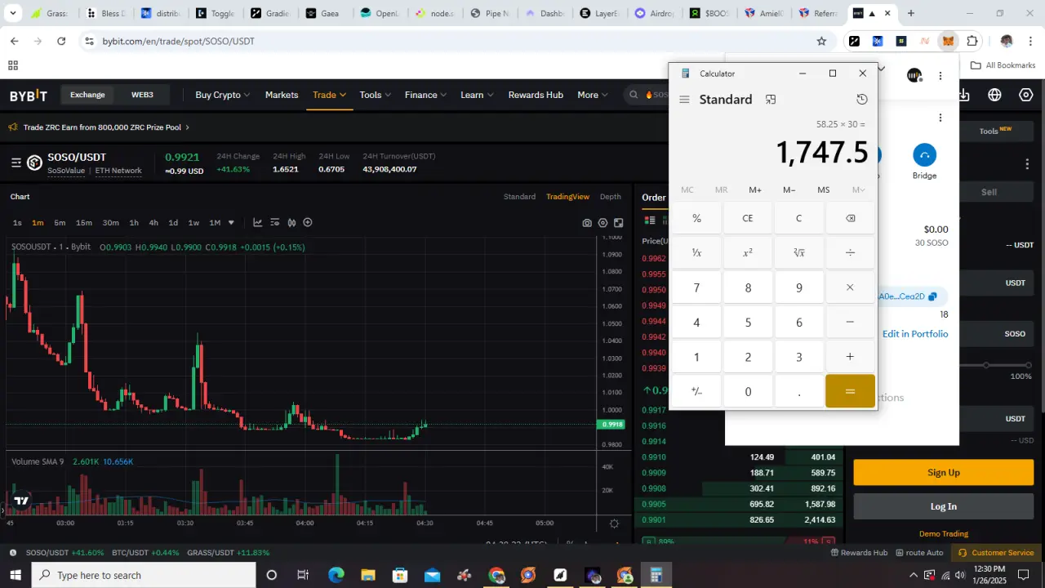Click the add-comparison plus circle icon
Screen dimensions: 1045x588
point(308,223)
